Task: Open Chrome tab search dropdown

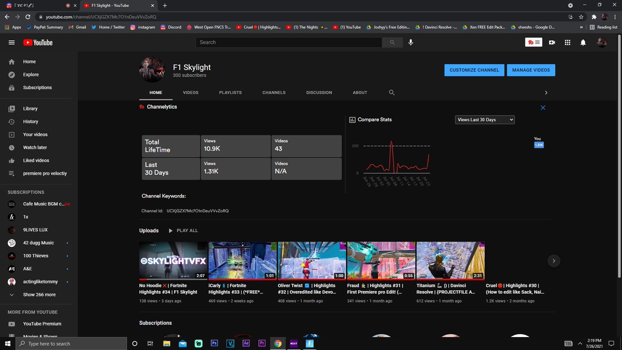Action: [571, 5]
